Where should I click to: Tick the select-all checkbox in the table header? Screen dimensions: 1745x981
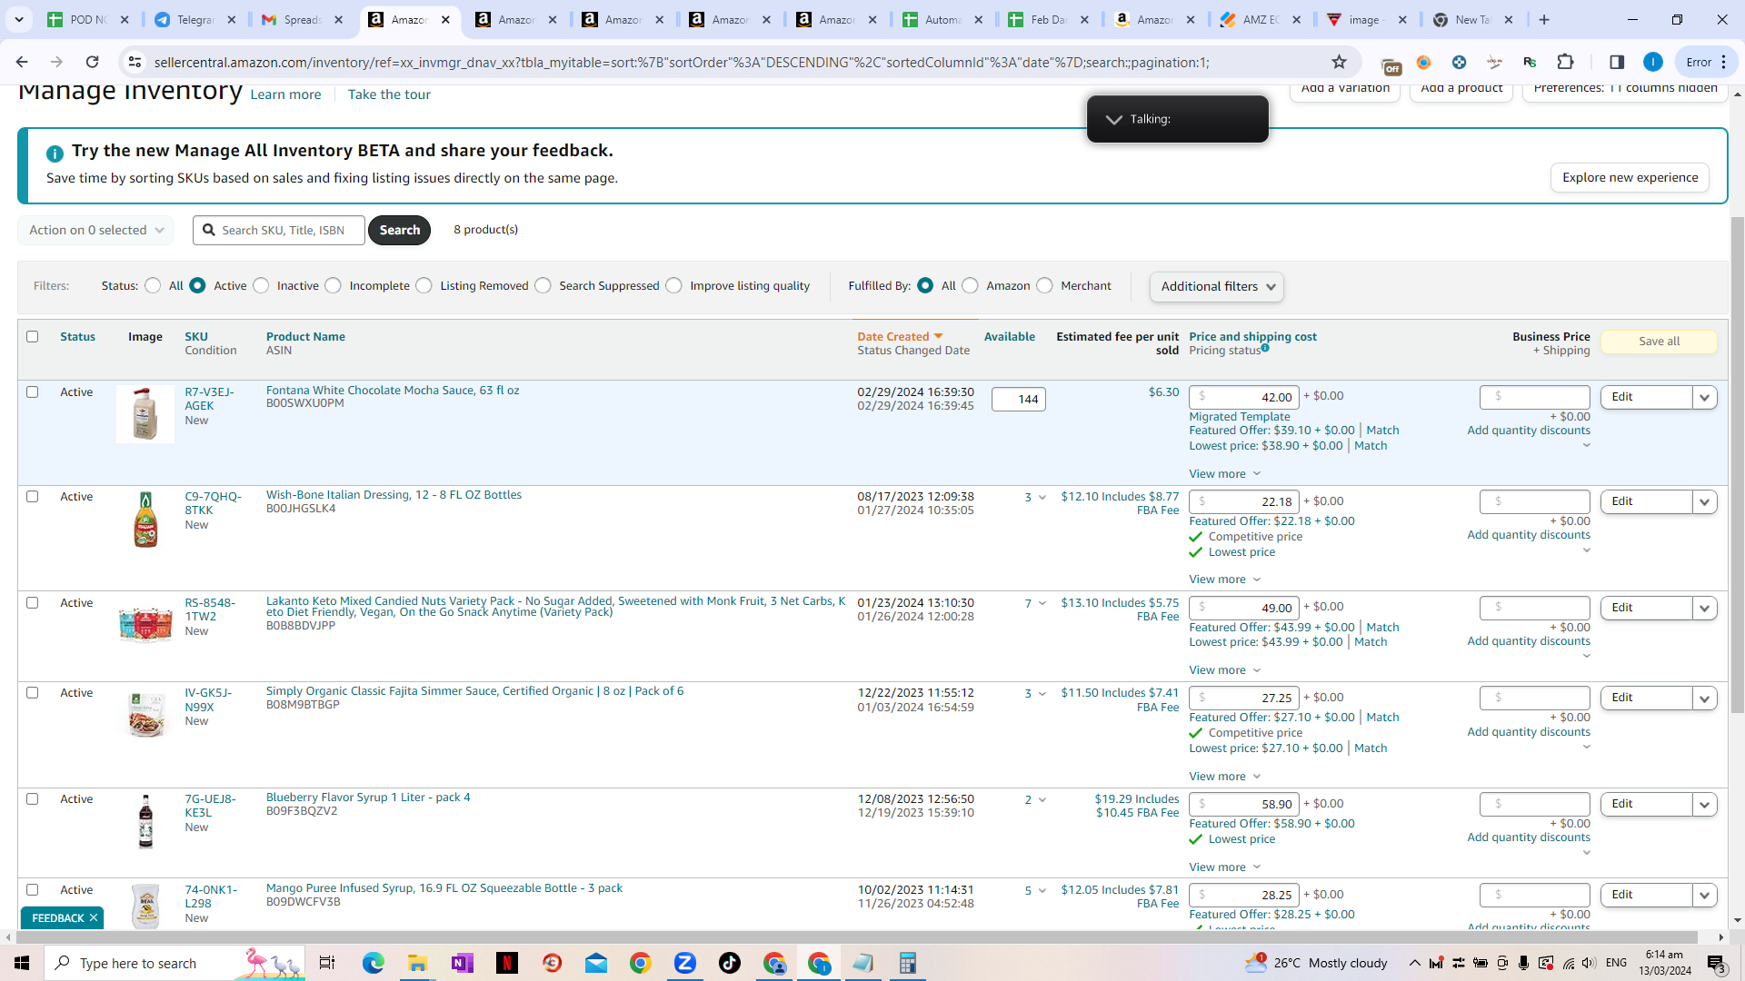click(33, 336)
